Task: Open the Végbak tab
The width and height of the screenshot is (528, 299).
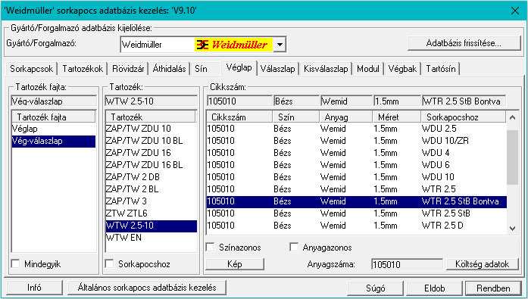Action: [402, 69]
